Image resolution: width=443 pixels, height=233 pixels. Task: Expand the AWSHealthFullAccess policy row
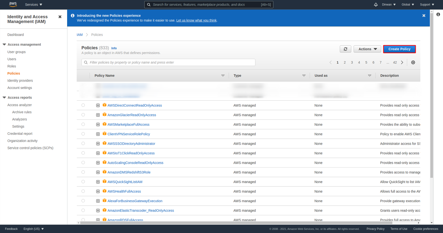(x=98, y=191)
